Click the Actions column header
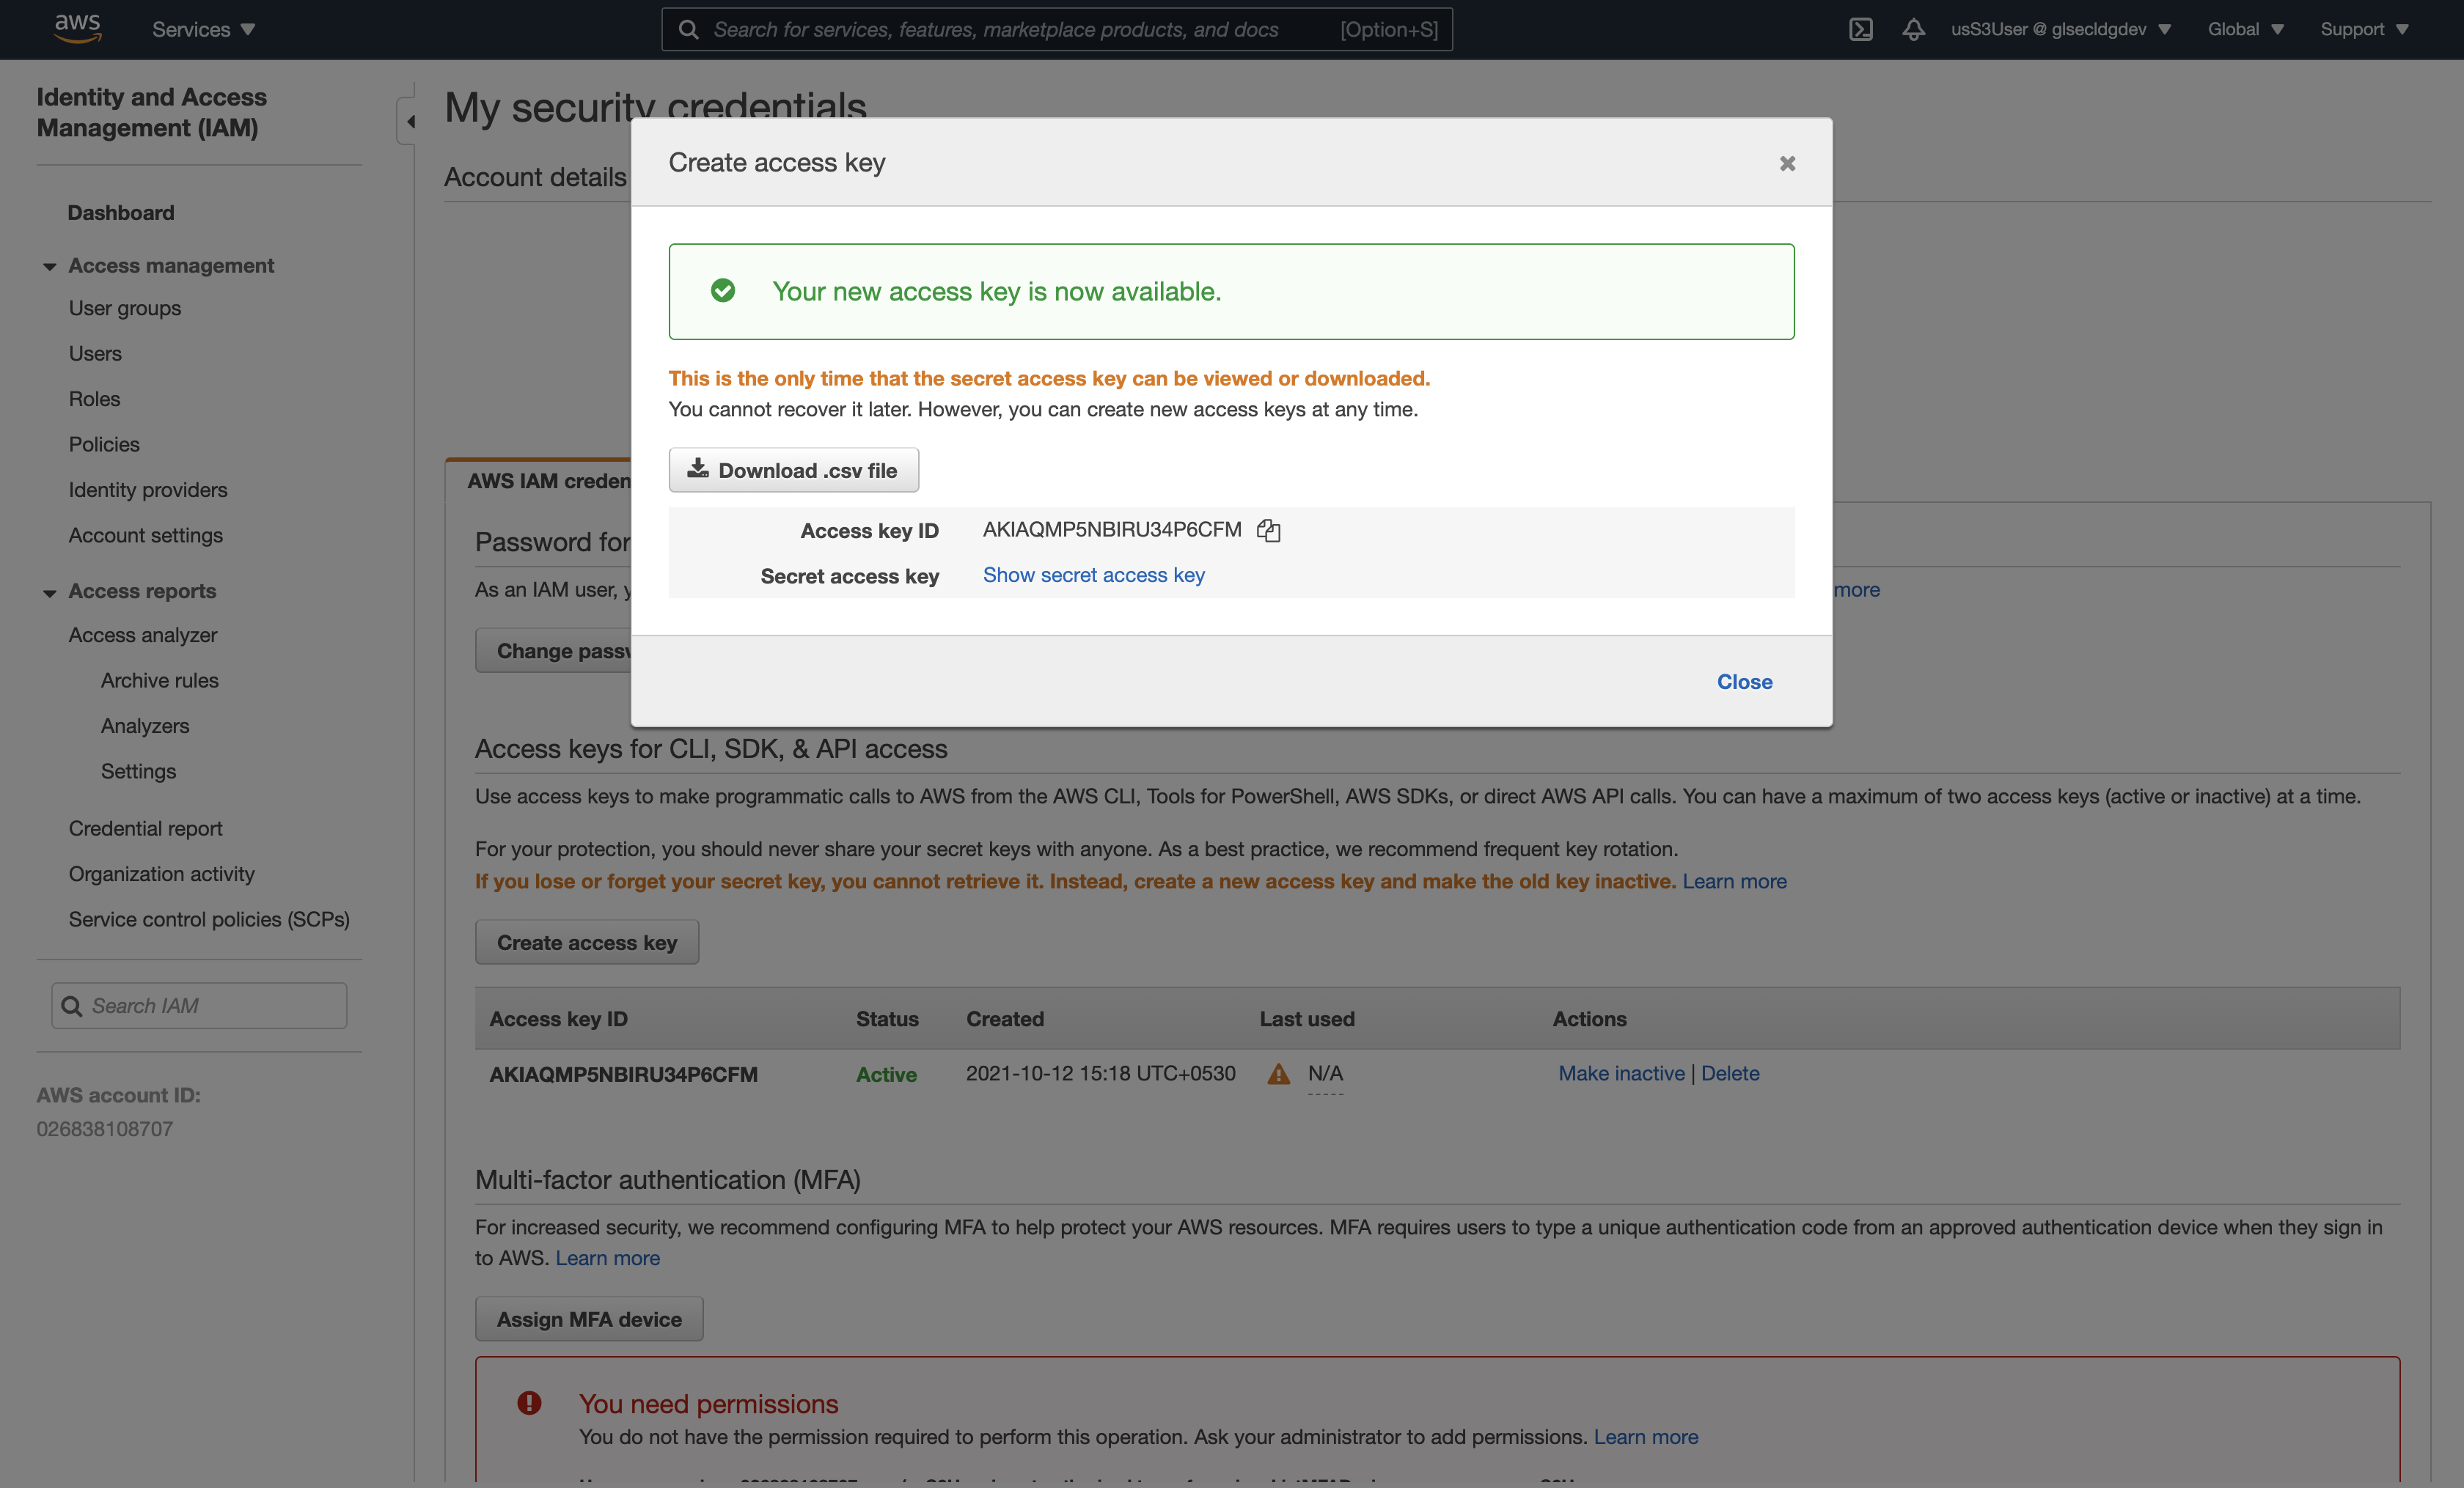Screen dimensions: 2464x1488 click(x=1589, y=1020)
